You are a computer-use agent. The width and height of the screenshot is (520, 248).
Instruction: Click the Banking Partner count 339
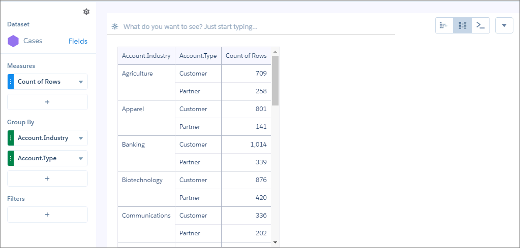tap(246, 162)
